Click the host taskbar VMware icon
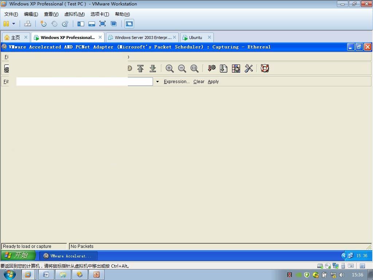This screenshot has height=280, width=373. (28, 275)
